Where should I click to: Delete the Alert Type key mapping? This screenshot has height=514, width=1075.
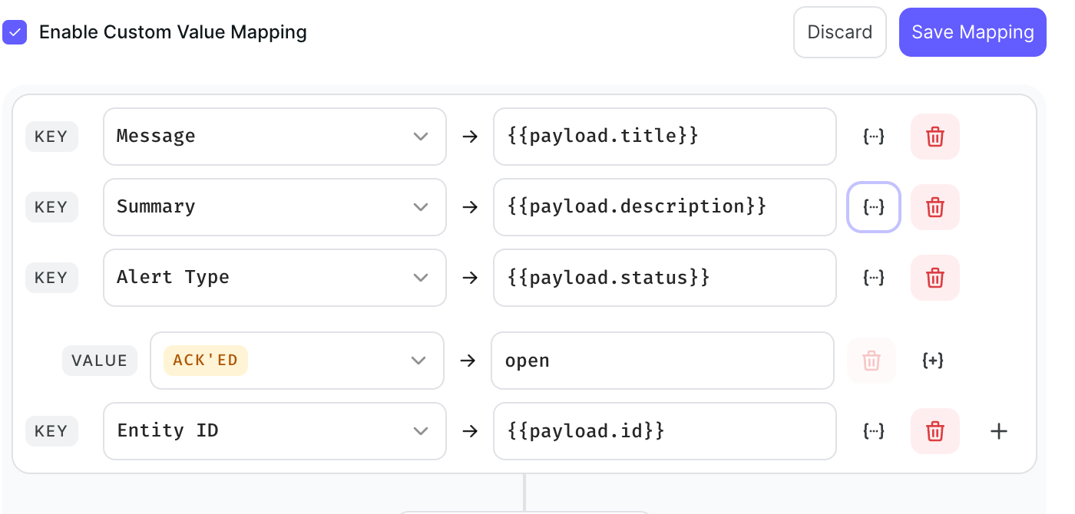(934, 278)
